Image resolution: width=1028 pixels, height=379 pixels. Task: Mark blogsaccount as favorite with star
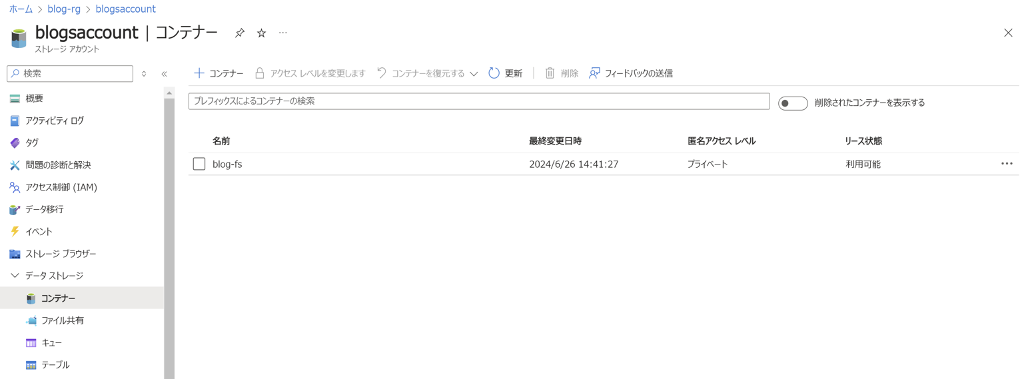[262, 33]
